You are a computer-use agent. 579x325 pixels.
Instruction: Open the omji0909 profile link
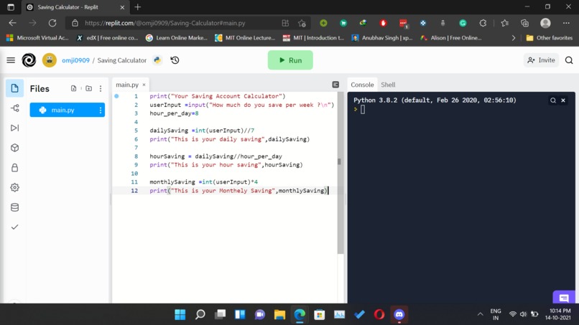tap(75, 60)
